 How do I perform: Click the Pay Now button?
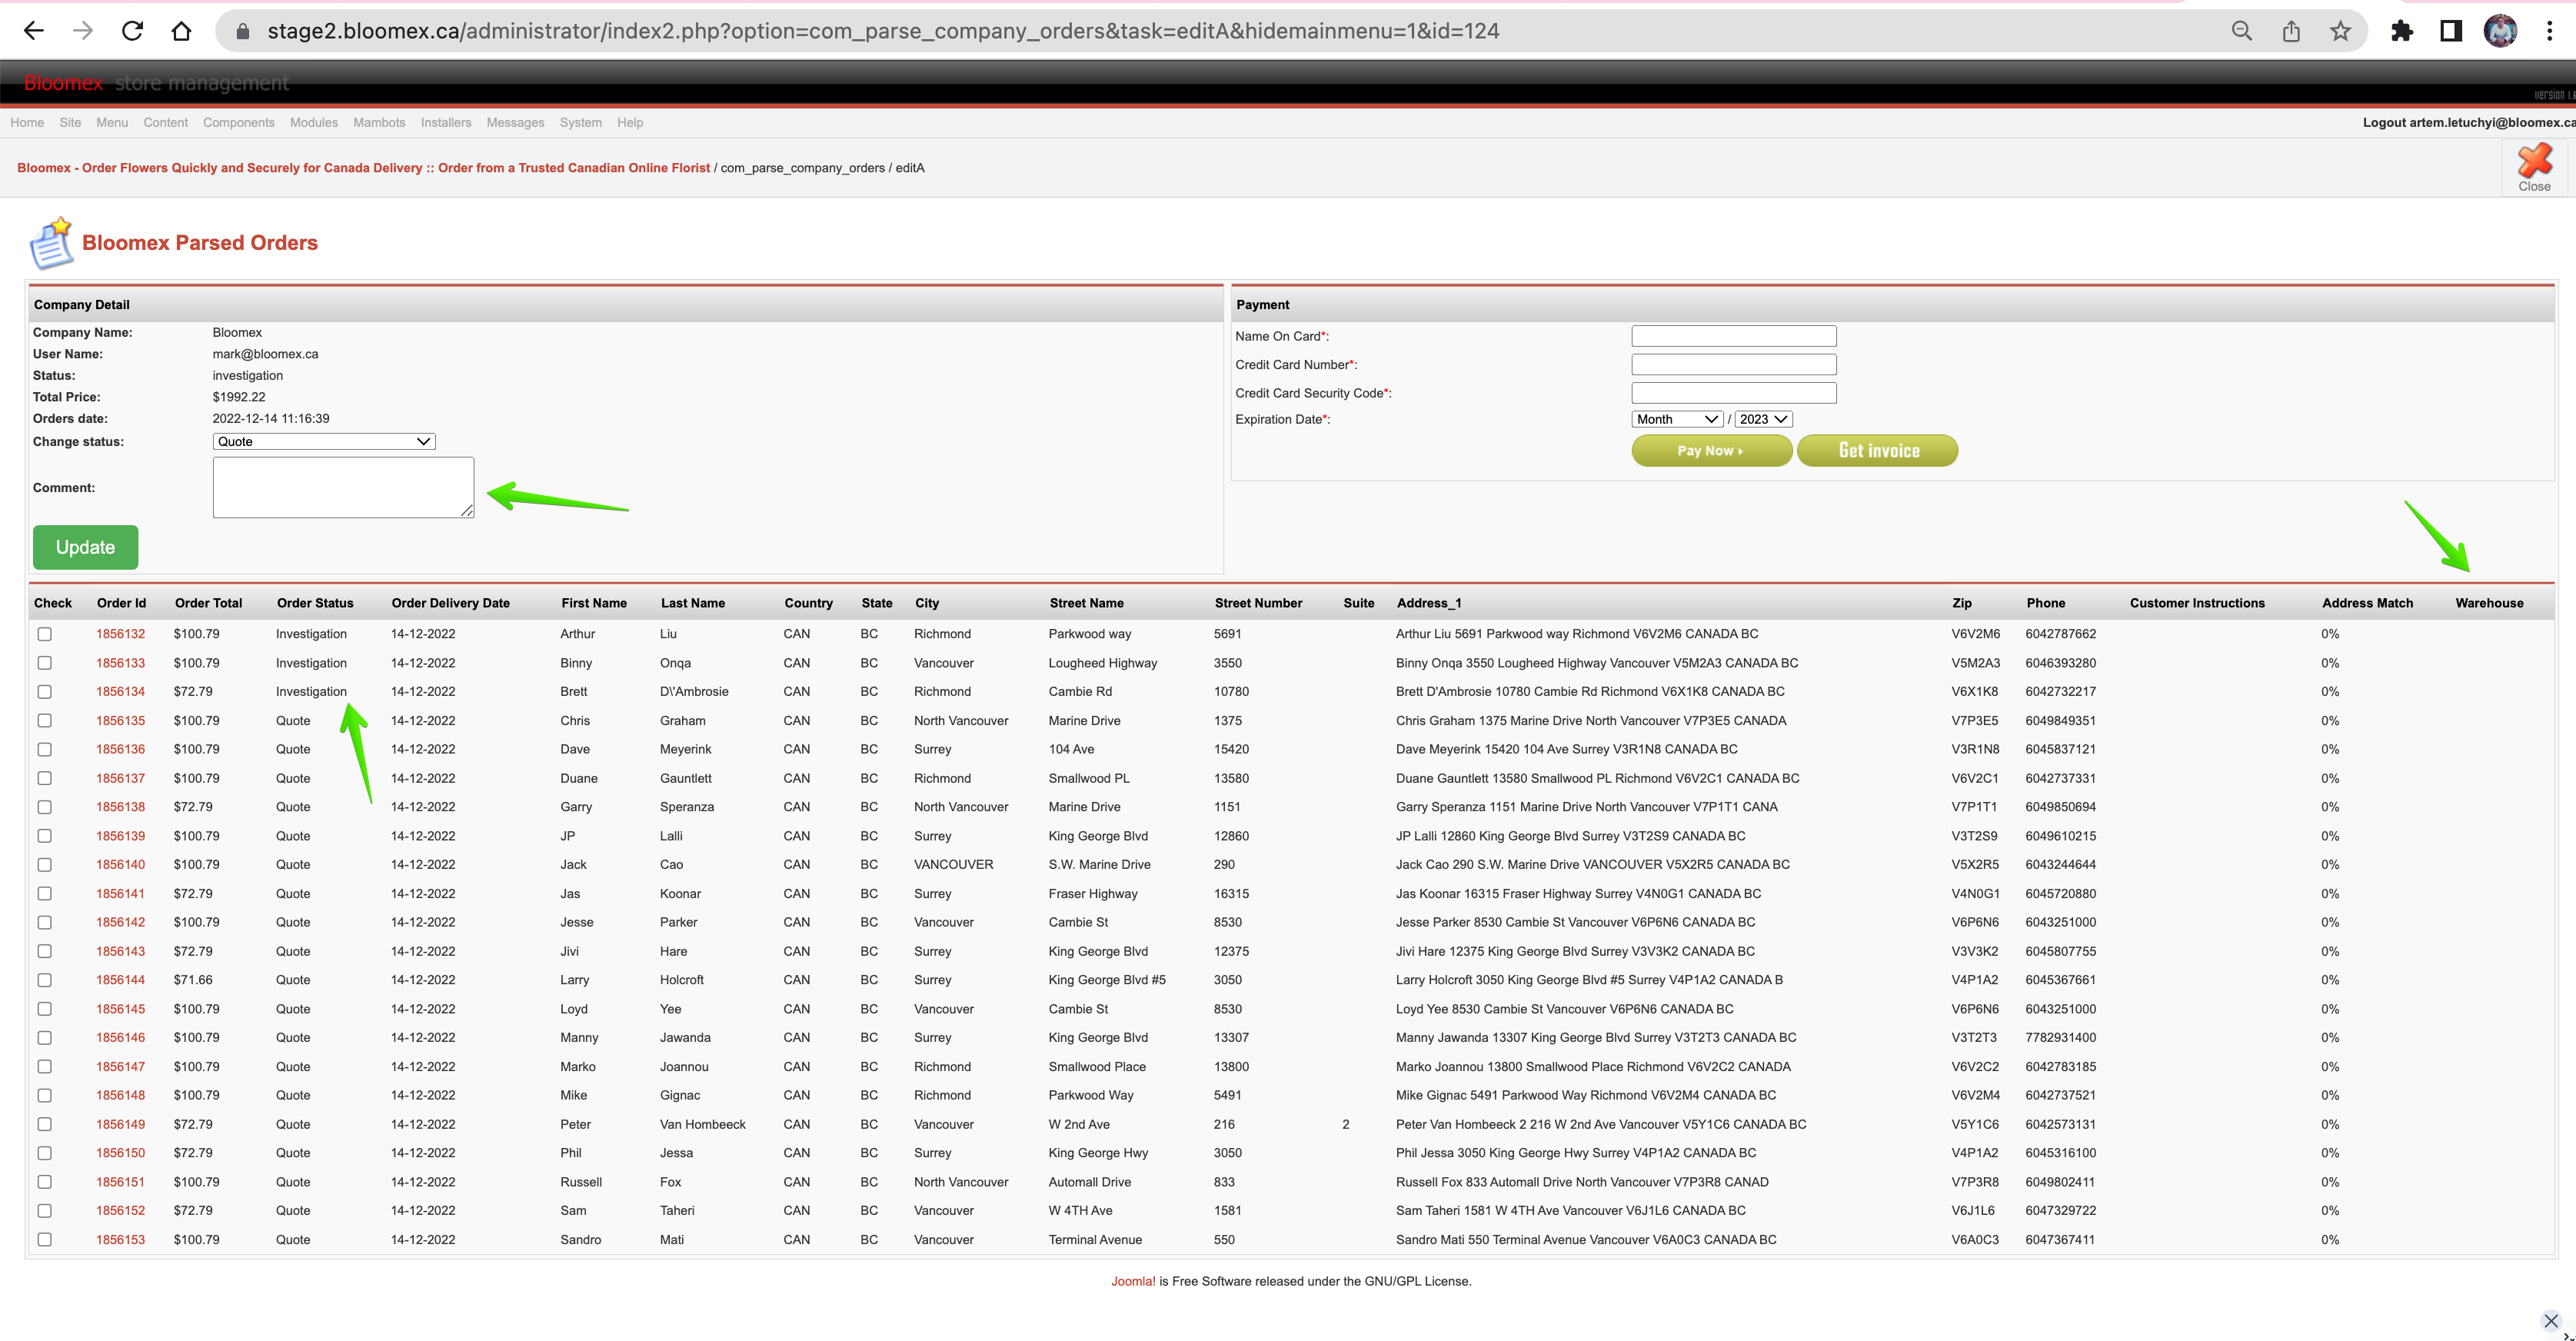(x=1711, y=451)
